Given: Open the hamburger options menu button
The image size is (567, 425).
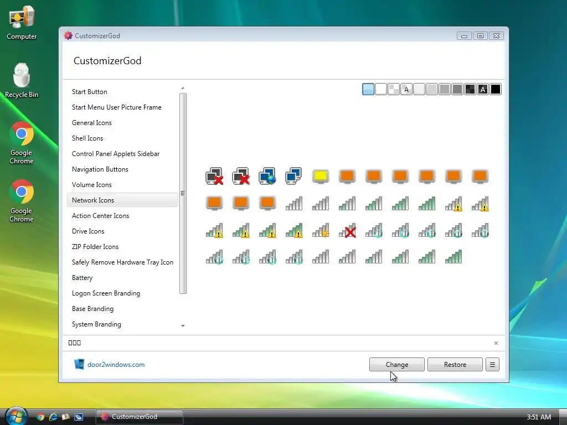Looking at the screenshot, I should pyautogui.click(x=492, y=365).
